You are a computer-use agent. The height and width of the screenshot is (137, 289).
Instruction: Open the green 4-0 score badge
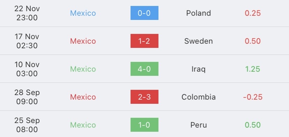pyautogui.click(x=144, y=69)
